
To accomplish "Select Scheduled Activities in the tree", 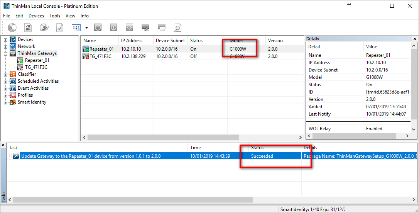I will pyautogui.click(x=38, y=81).
